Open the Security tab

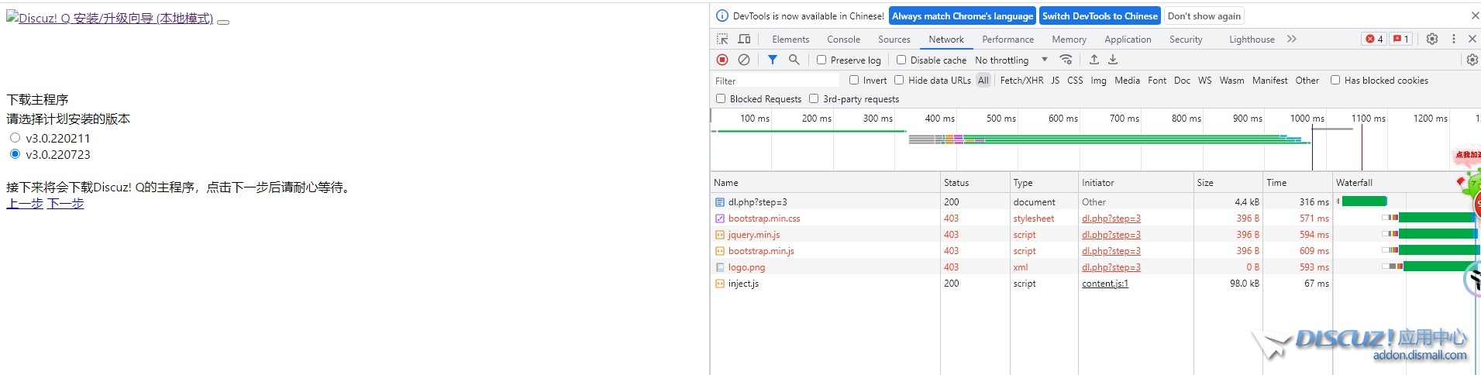[1186, 40]
